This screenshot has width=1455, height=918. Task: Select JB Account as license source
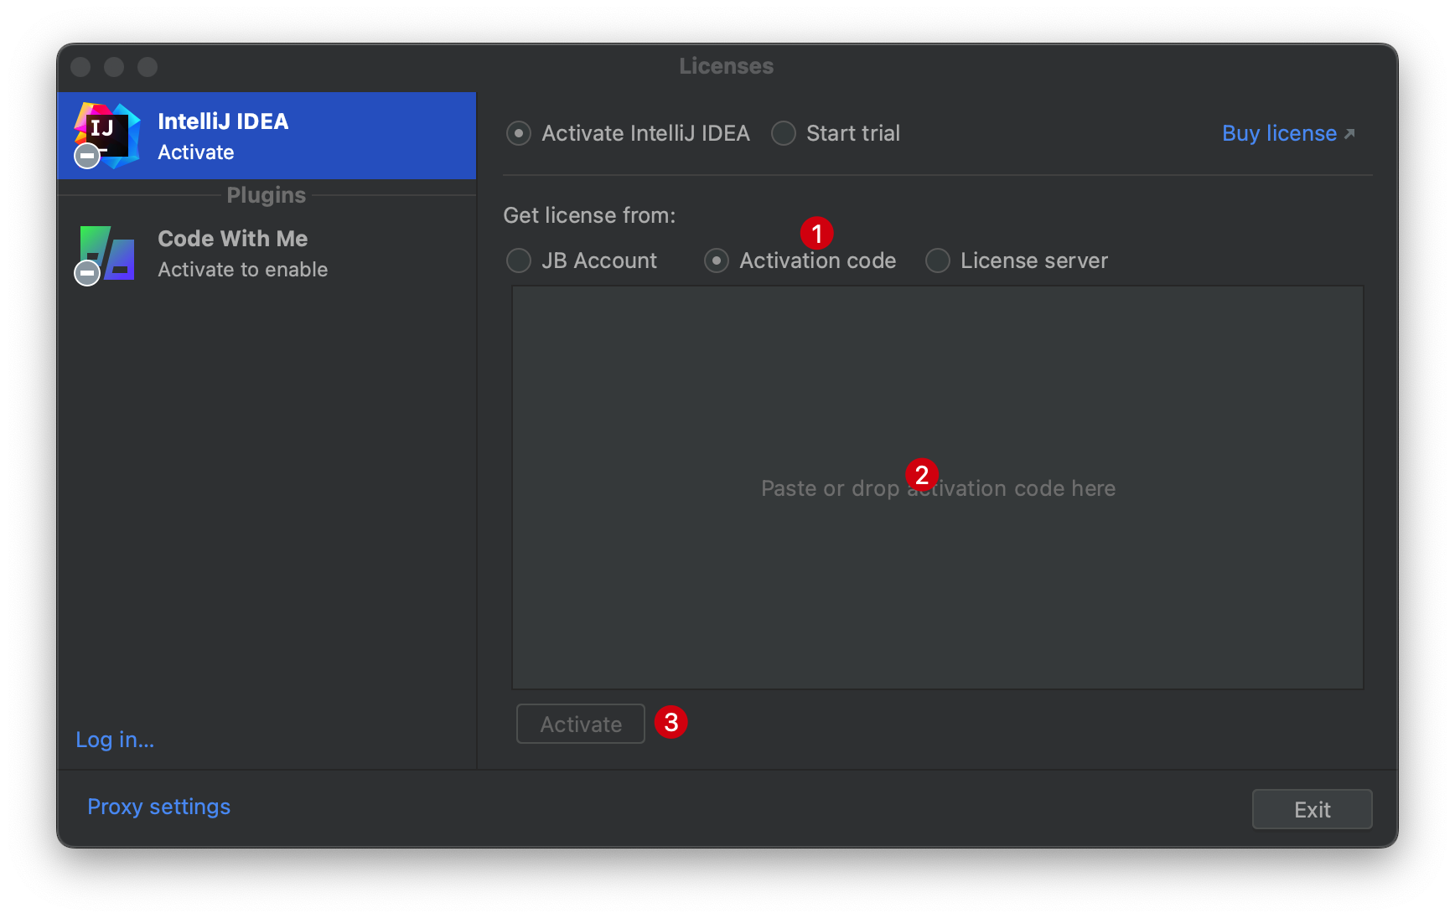519,260
